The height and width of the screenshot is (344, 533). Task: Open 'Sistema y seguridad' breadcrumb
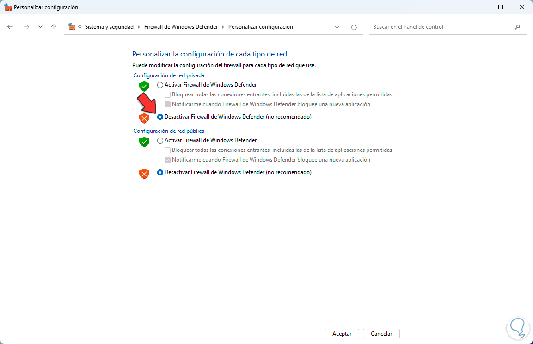pos(109,27)
